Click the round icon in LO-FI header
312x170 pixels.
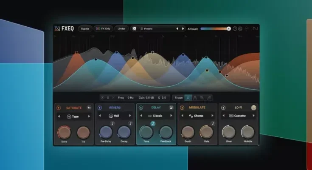point(253,108)
